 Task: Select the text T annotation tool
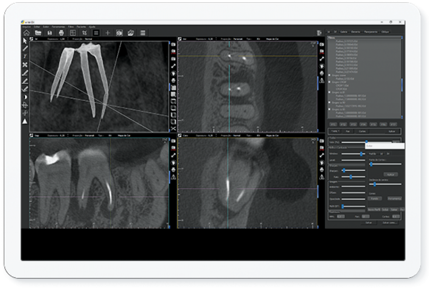click(x=25, y=56)
